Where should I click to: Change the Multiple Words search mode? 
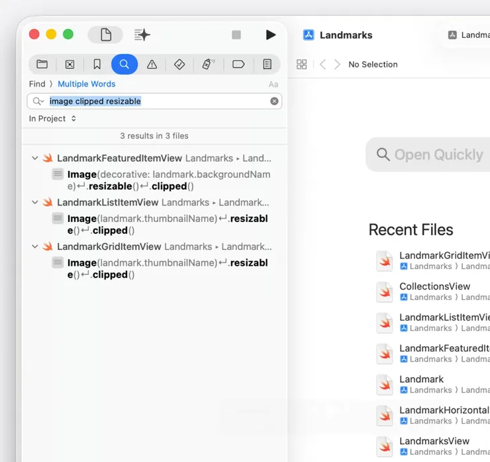pyautogui.click(x=87, y=84)
